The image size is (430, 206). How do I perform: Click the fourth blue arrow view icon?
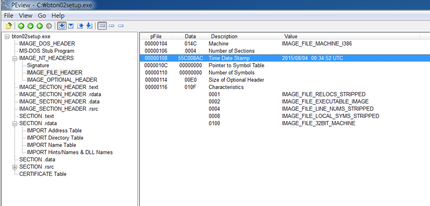click(x=89, y=26)
